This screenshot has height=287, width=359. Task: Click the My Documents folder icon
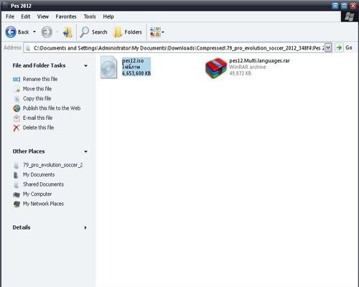[16, 175]
